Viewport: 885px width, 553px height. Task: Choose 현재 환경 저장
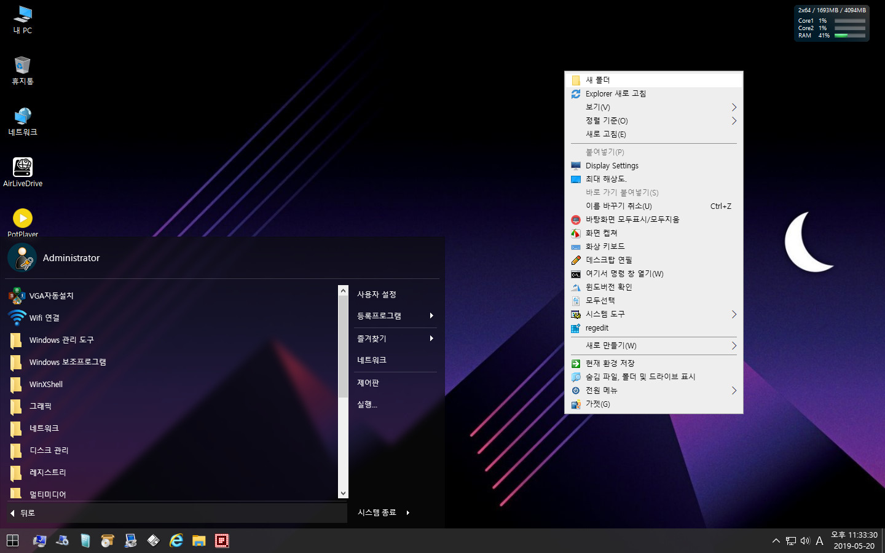coord(654,363)
